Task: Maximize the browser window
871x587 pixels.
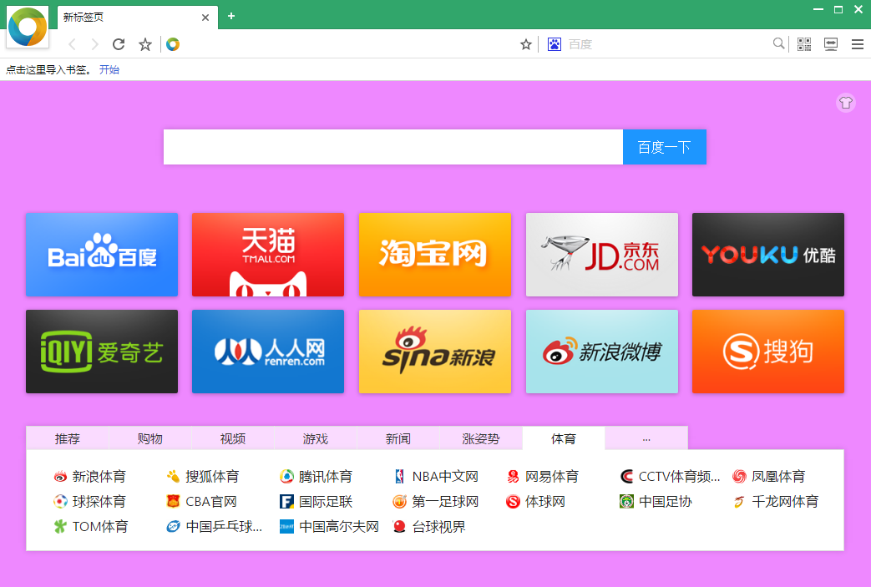Action: coord(838,9)
